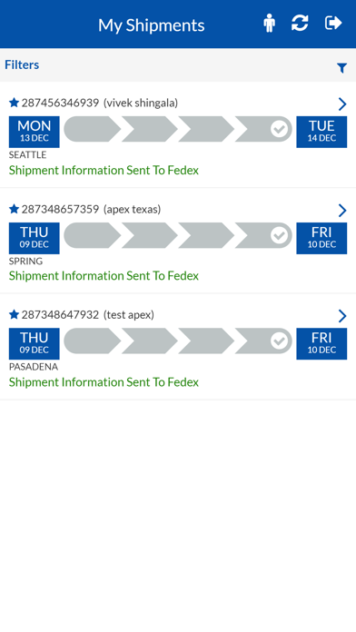Viewport: 356px width, 632px height.
Task: Click the MON 13 DEC date tile
Action: point(35,132)
